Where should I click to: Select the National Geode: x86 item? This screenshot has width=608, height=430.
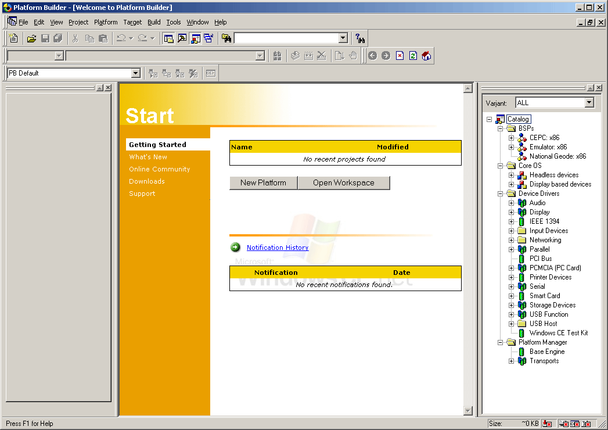558,156
